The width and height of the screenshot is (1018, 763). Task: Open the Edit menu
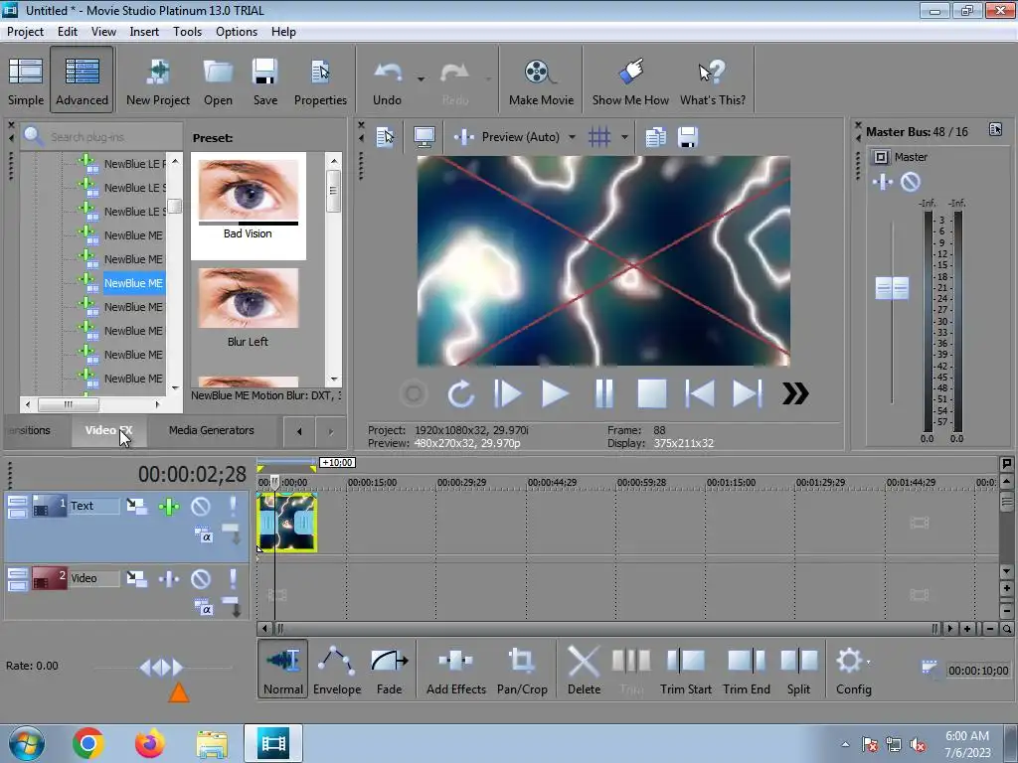click(x=68, y=31)
